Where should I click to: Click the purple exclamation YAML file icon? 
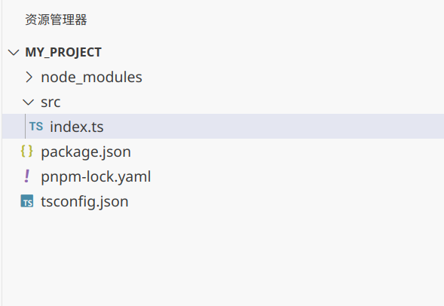click(27, 176)
